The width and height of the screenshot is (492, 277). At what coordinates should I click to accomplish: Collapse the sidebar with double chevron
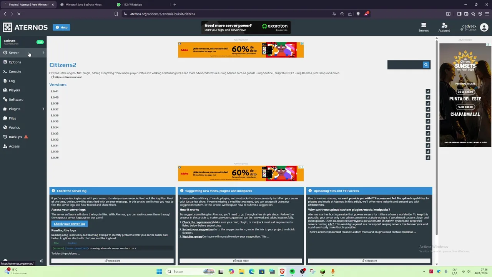41,261
